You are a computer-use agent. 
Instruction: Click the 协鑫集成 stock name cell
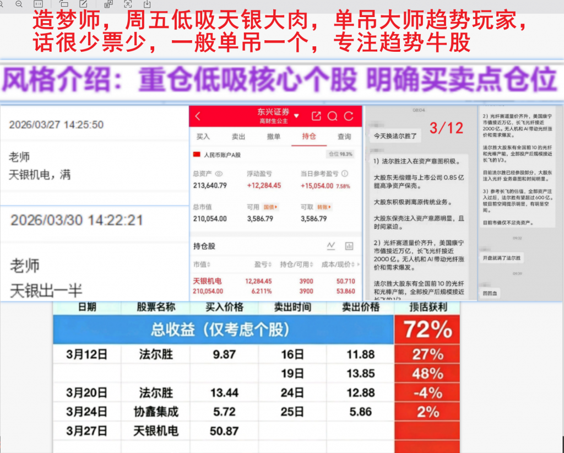coord(156,412)
